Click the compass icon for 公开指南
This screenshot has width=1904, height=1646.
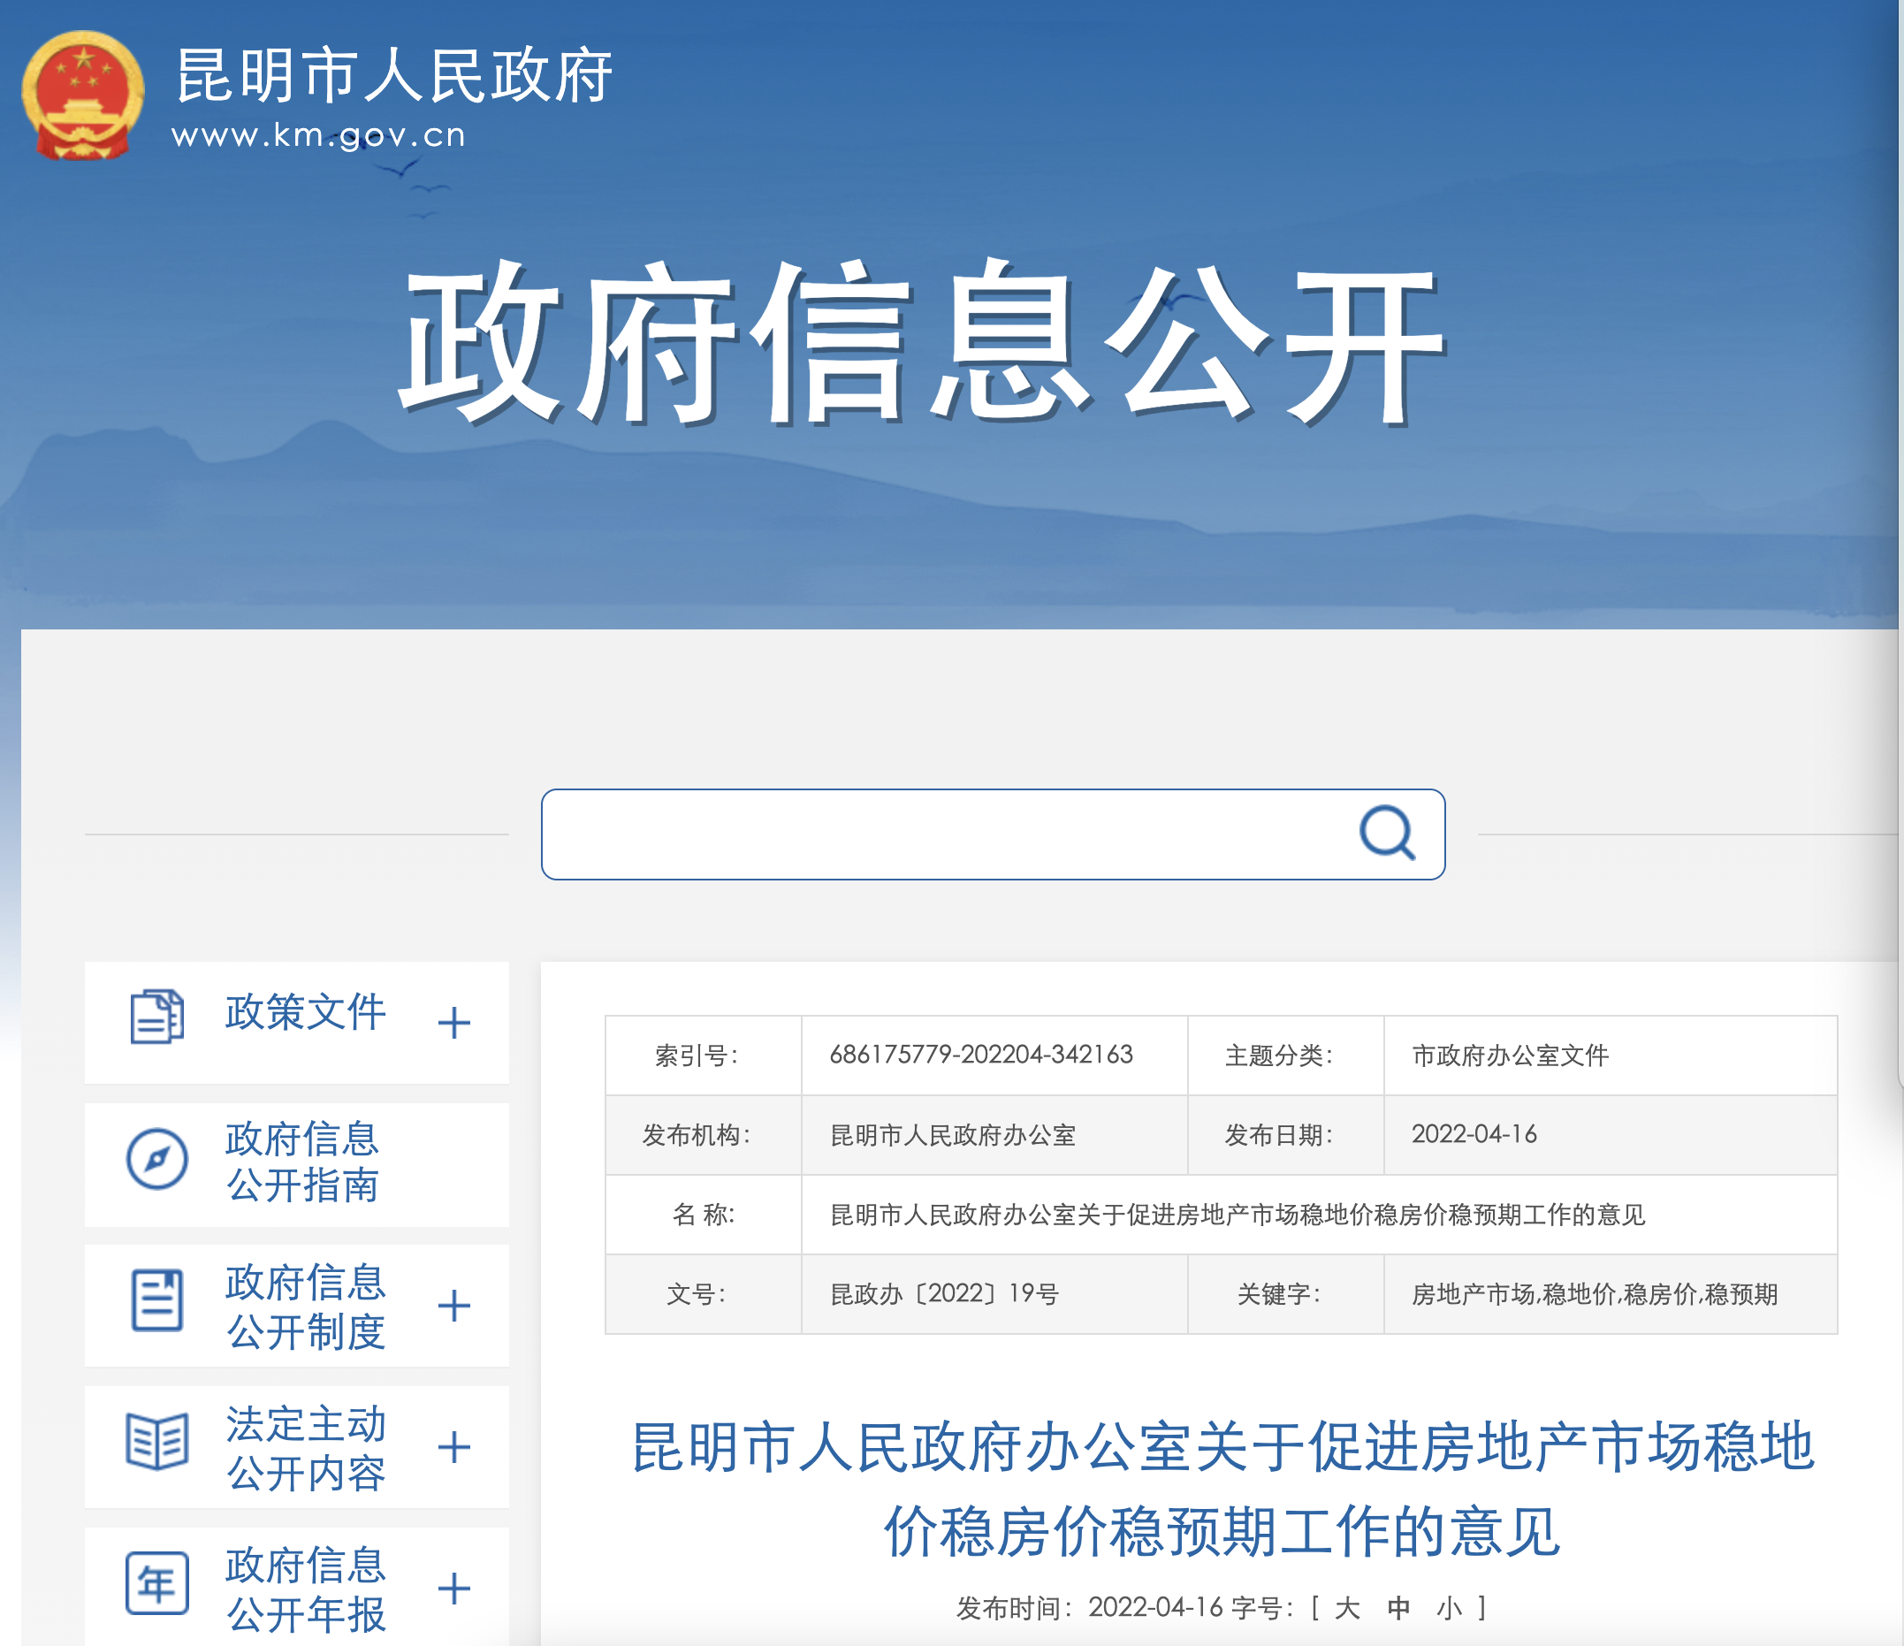click(x=157, y=1159)
